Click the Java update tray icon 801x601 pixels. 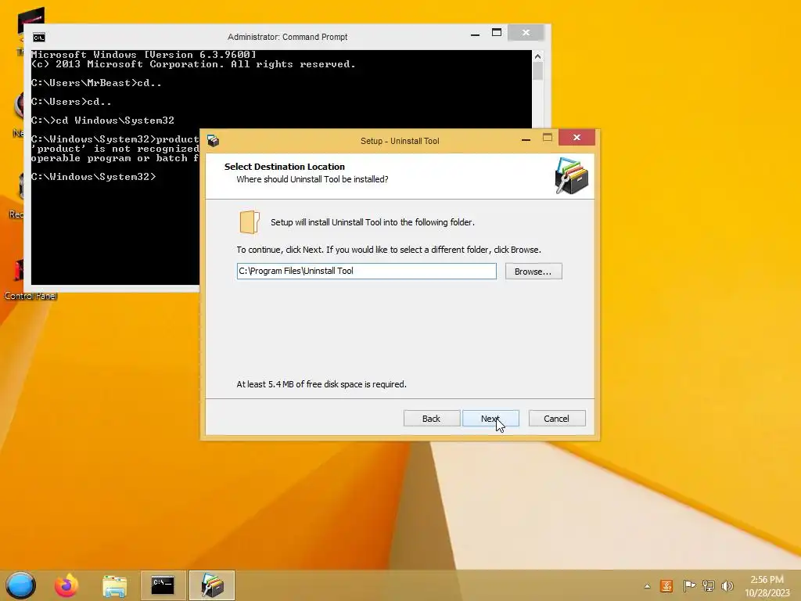pos(666,585)
